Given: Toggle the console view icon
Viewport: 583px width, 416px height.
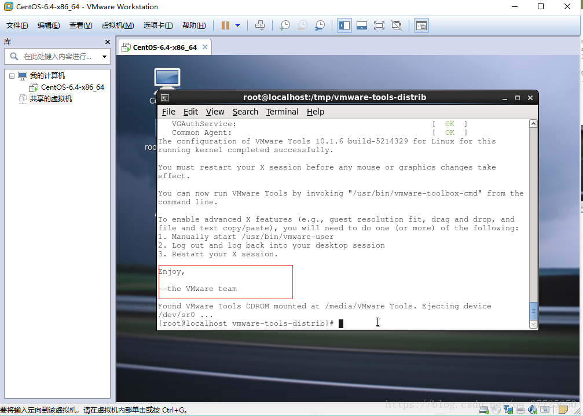Looking at the screenshot, I should pos(421,25).
